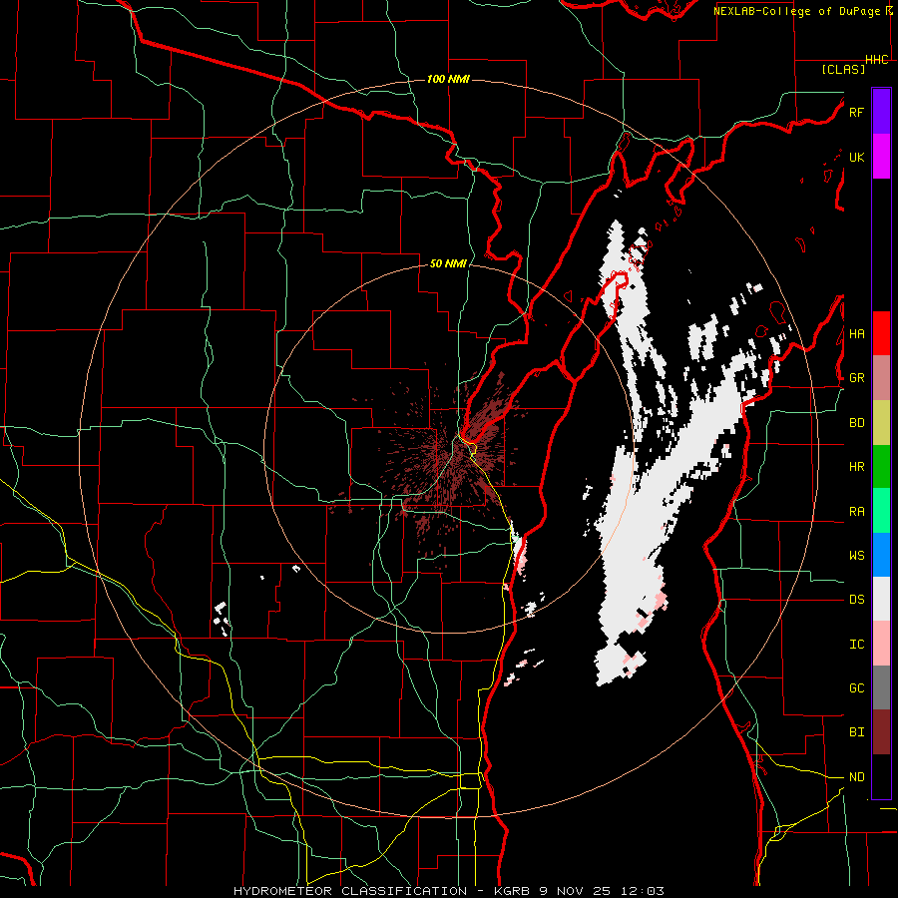
Task: Select the GC gray legend swatch
Action: [x=881, y=687]
